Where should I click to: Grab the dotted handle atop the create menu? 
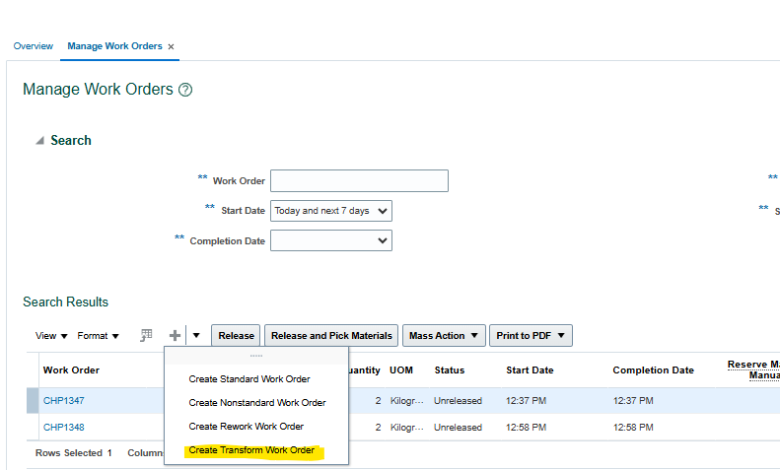coord(256,356)
